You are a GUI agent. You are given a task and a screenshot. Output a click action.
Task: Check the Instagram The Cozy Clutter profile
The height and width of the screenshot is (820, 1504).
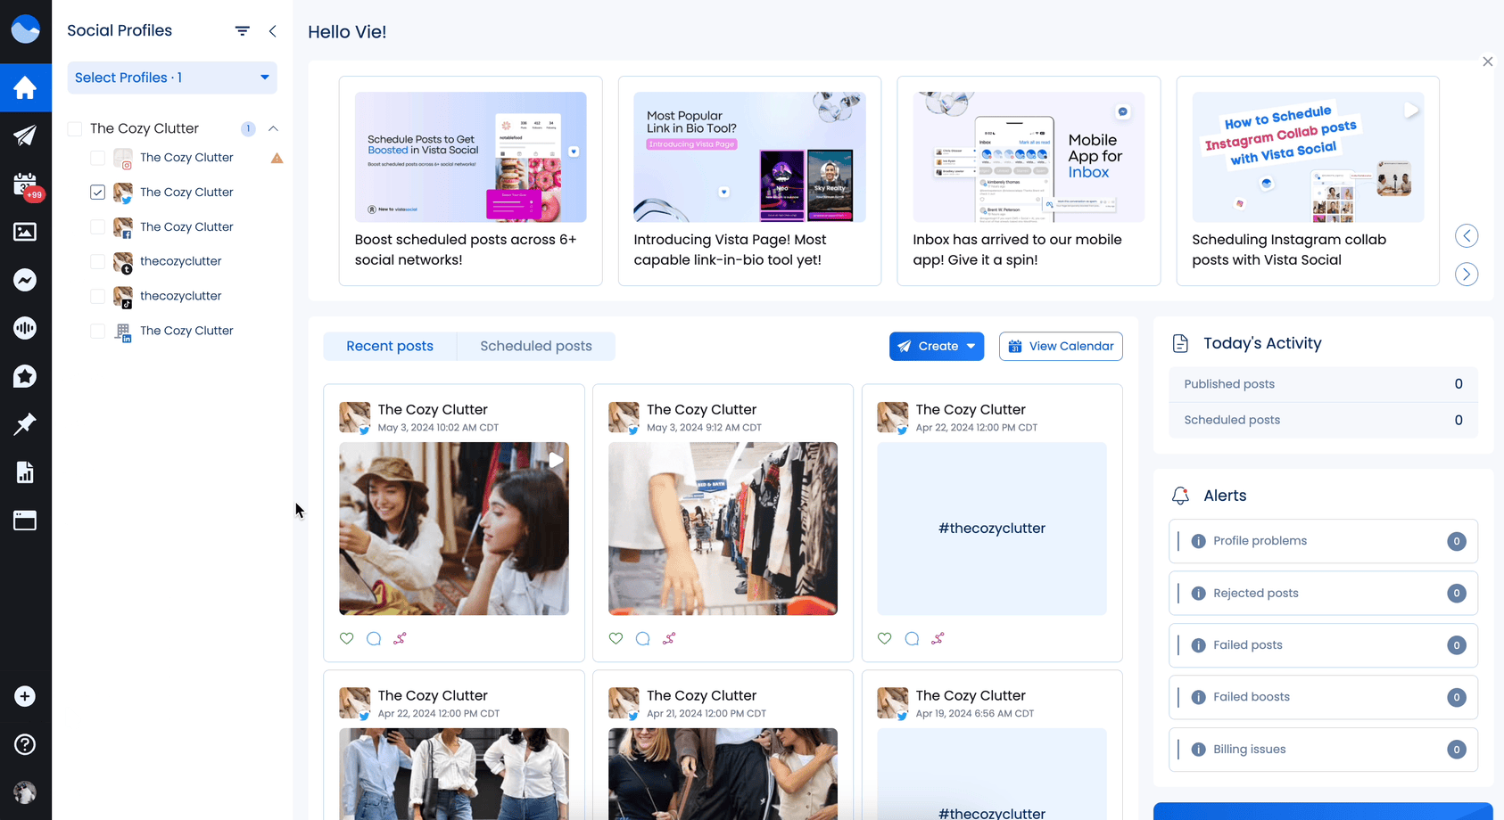pyautogui.click(x=98, y=158)
